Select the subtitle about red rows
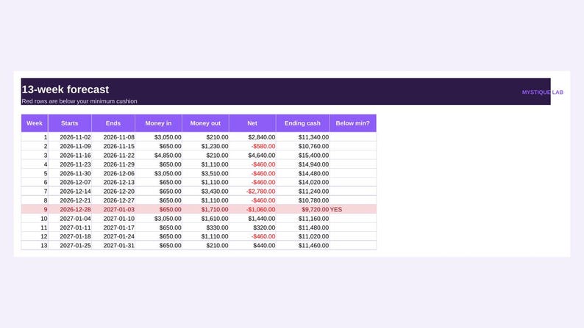Screen dimensions: 584x328 pos(79,101)
